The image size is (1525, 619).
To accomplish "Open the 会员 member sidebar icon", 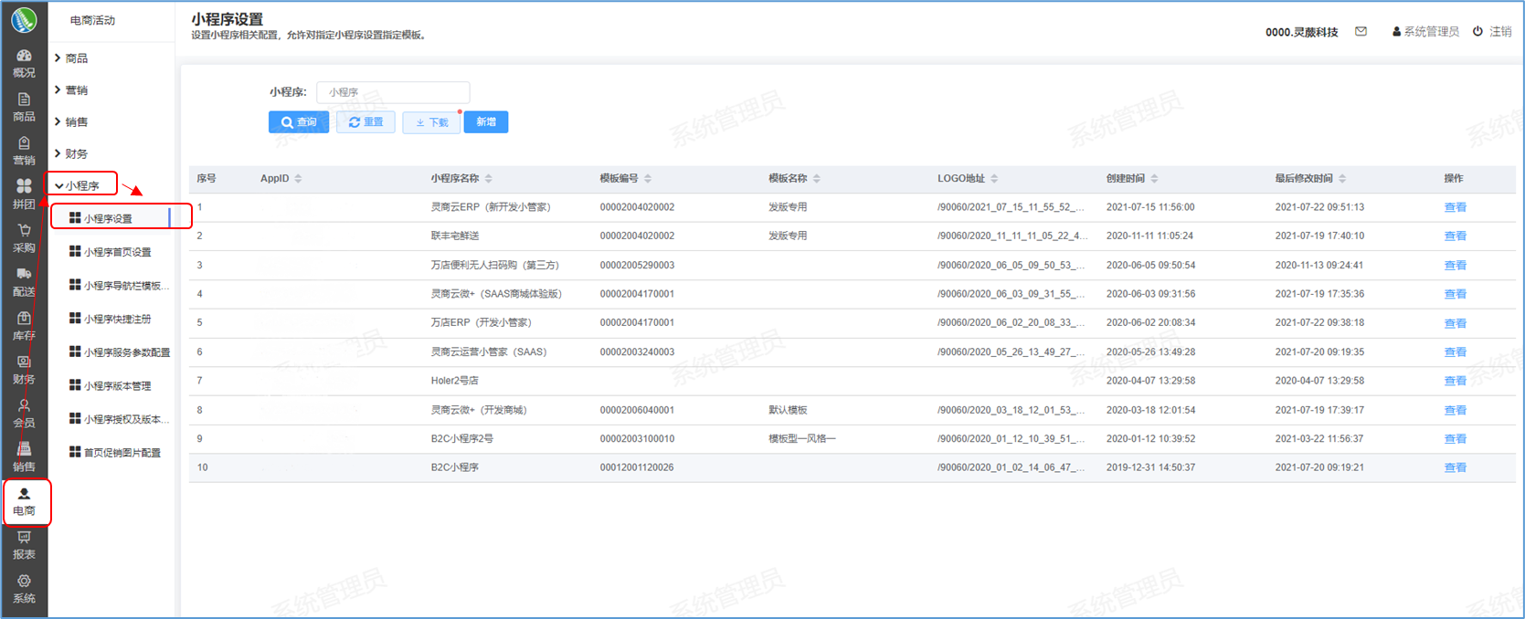I will click(x=24, y=413).
